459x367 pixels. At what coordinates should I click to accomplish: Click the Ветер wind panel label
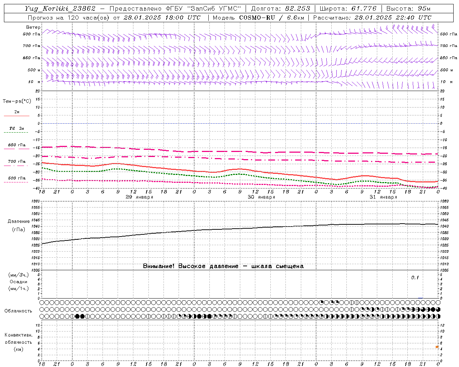click(x=33, y=27)
